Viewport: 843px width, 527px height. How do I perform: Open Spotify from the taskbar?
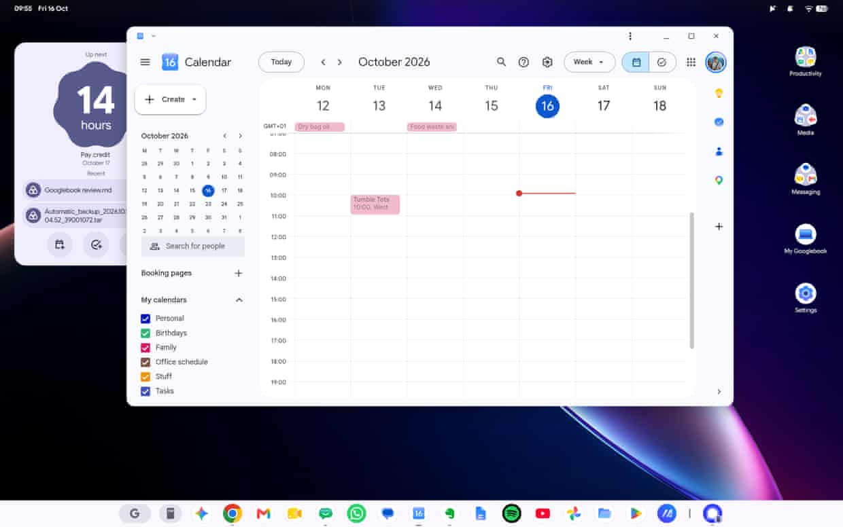[511, 513]
